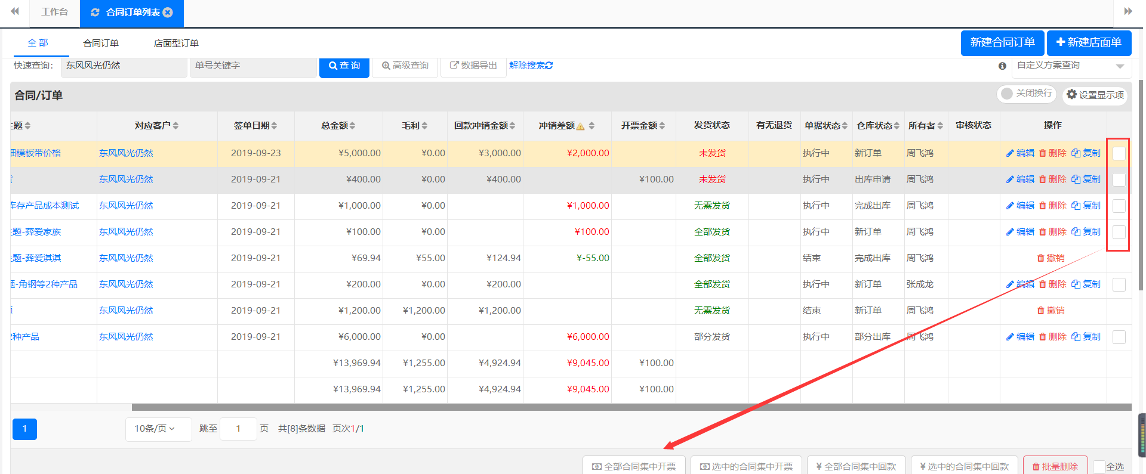
Task: Copy the ¥5,000.00 order row
Action: (1086, 153)
